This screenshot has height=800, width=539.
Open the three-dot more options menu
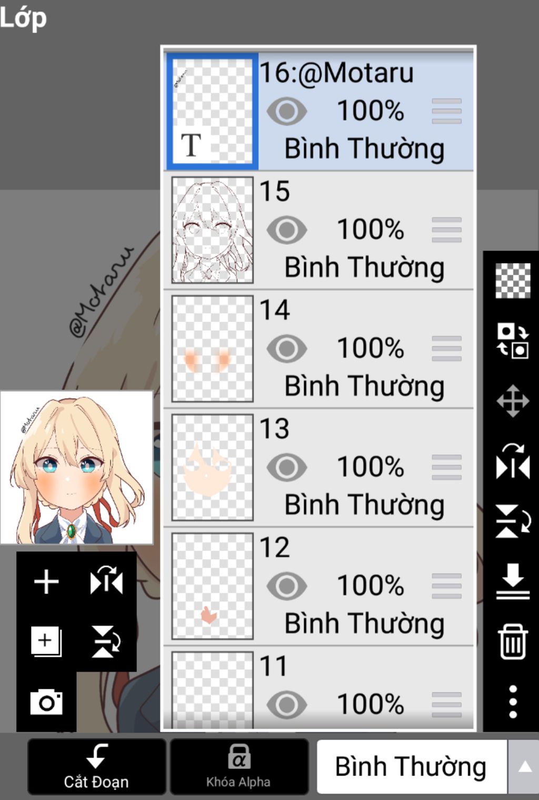513,702
